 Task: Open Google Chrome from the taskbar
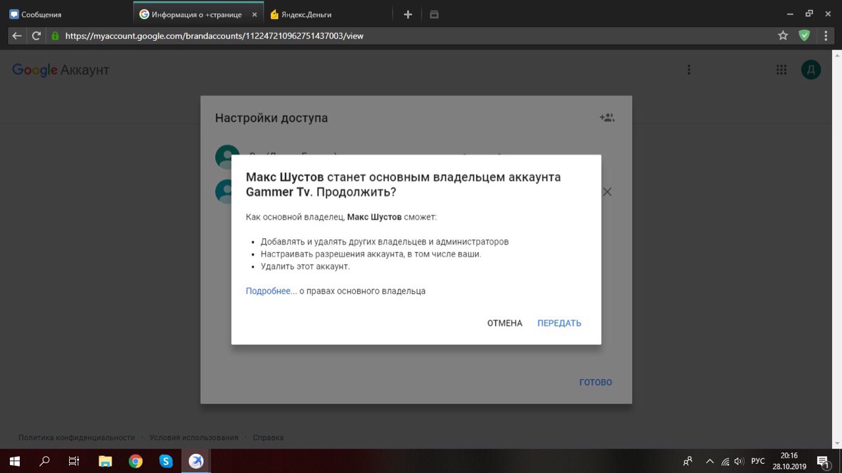click(x=136, y=461)
